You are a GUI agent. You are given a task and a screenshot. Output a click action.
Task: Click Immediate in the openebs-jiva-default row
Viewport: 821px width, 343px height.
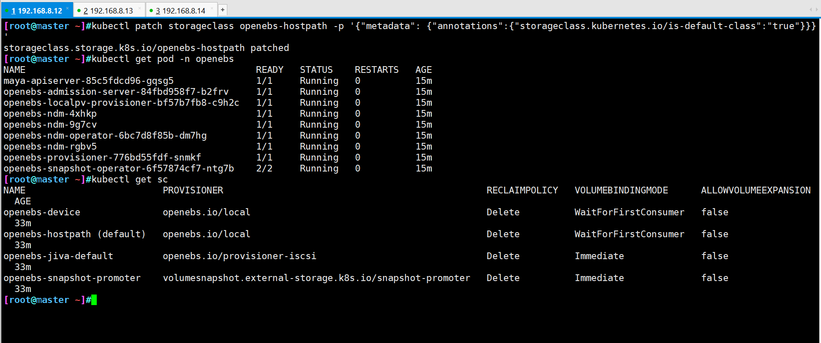[600, 256]
